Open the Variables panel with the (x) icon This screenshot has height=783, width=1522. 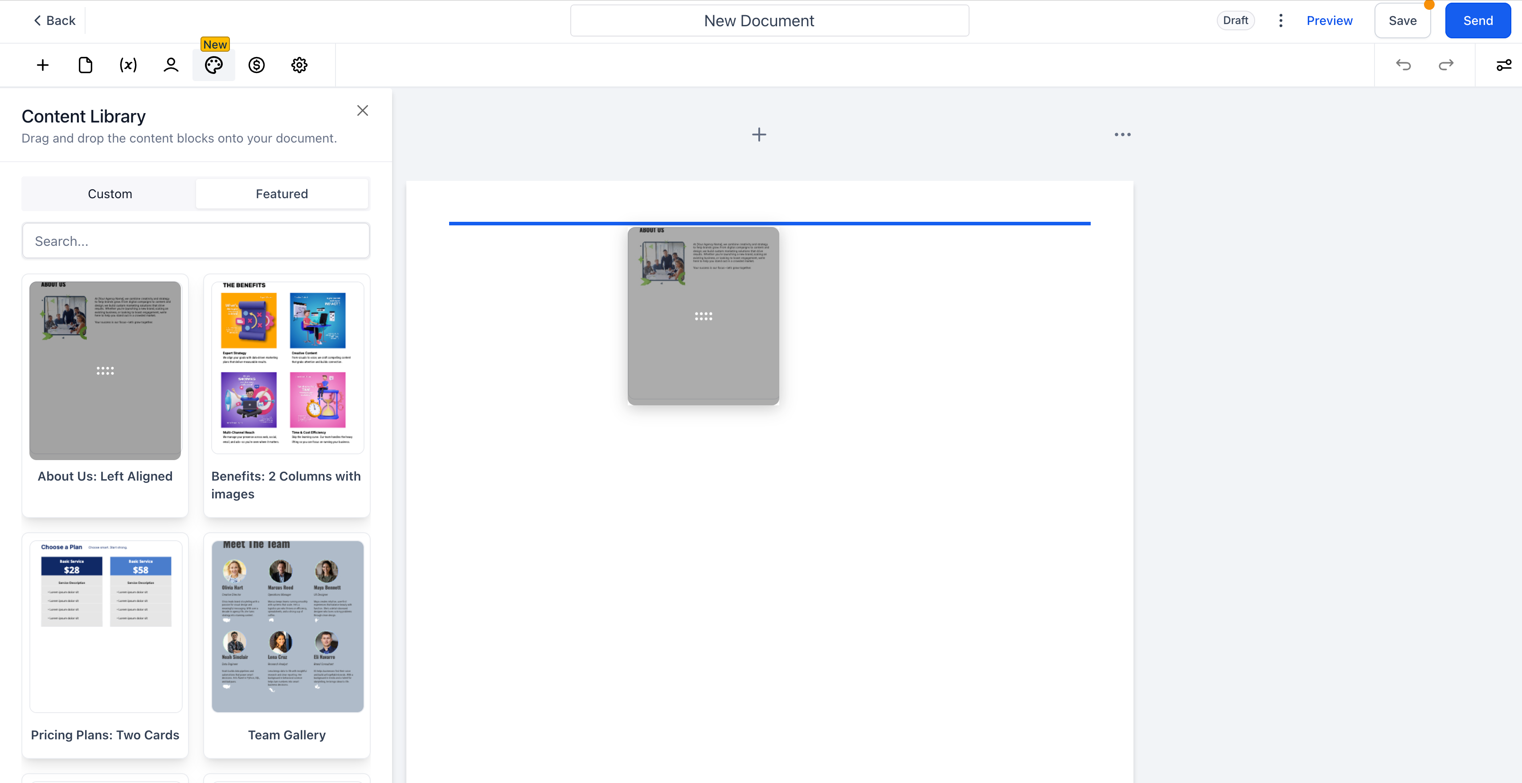tap(127, 65)
